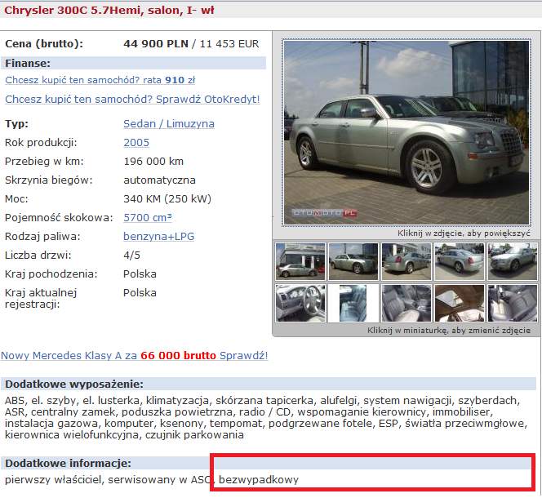Select the third top-row rear view thumbnail
This screenshot has width=542, height=498.
406,261
